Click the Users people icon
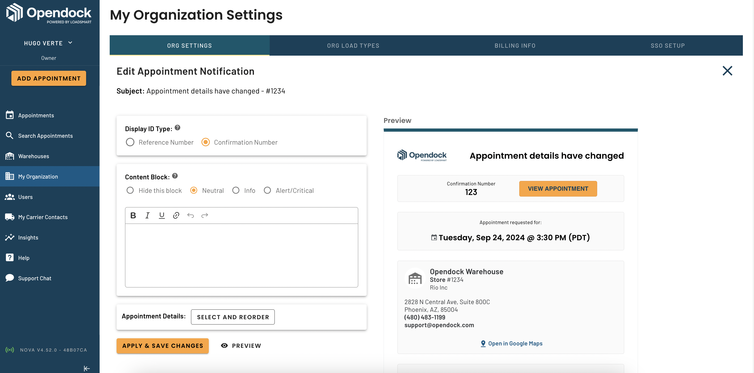Image resolution: width=754 pixels, height=373 pixels. click(10, 197)
